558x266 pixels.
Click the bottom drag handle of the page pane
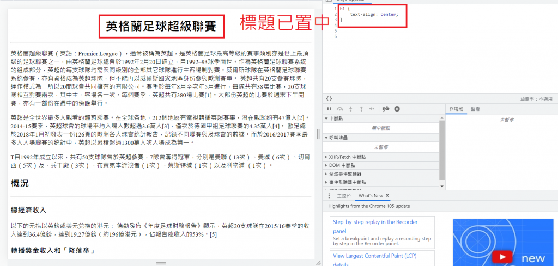pos(161,263)
